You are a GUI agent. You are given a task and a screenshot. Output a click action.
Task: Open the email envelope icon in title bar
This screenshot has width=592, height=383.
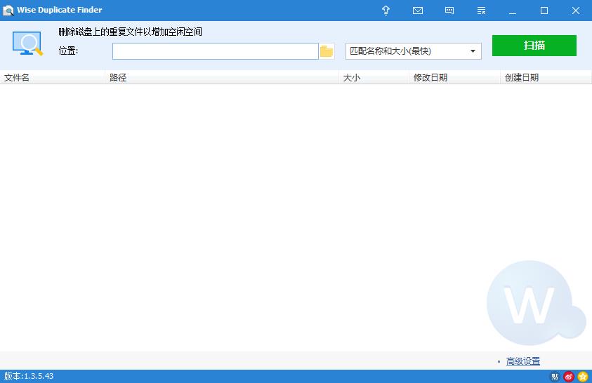click(418, 11)
